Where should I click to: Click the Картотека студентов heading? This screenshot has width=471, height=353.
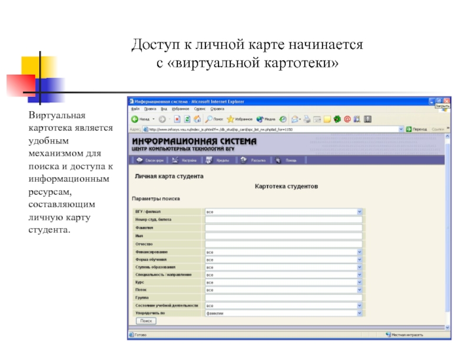tap(286, 187)
